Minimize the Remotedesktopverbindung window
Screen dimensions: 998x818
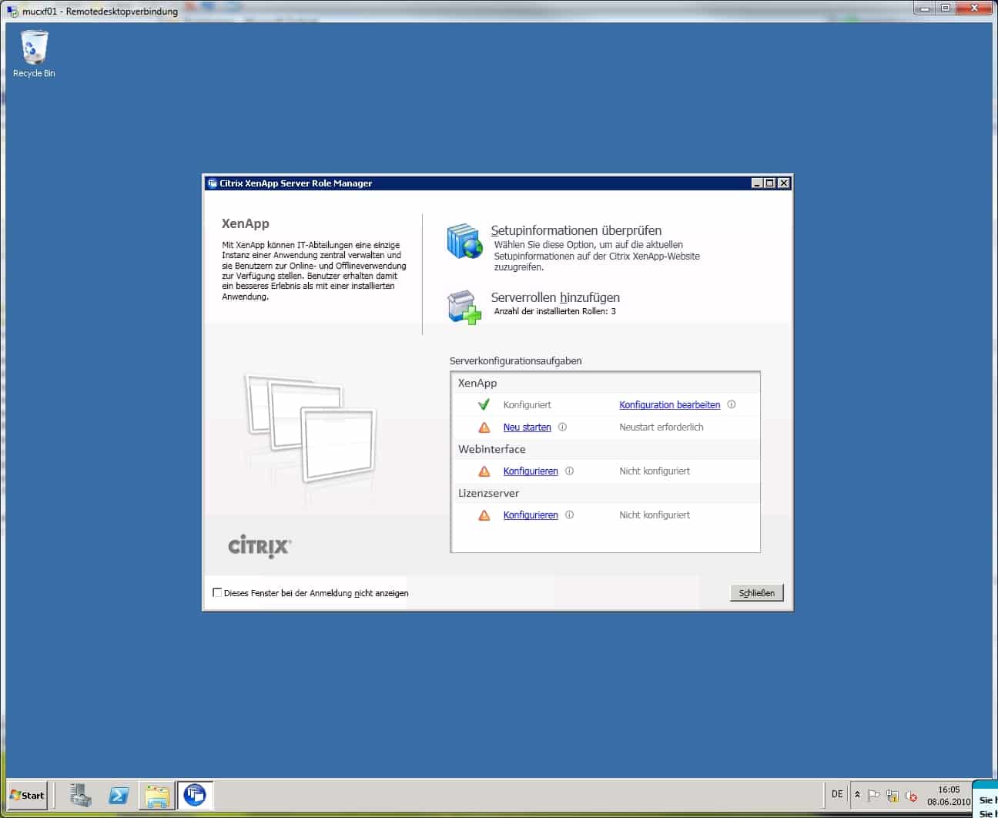point(925,8)
